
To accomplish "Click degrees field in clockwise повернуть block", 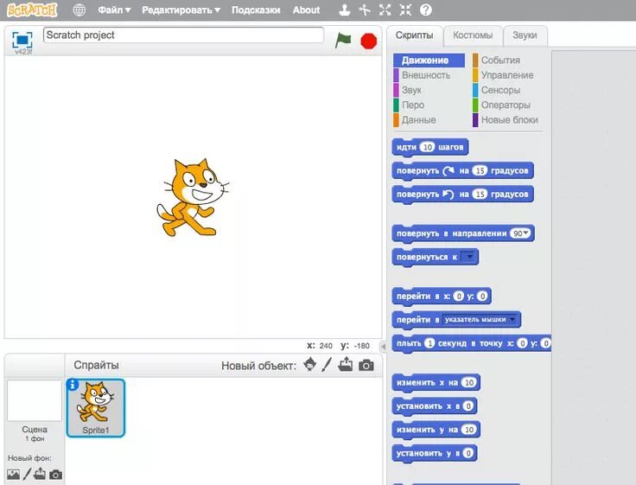I will pyautogui.click(x=480, y=170).
